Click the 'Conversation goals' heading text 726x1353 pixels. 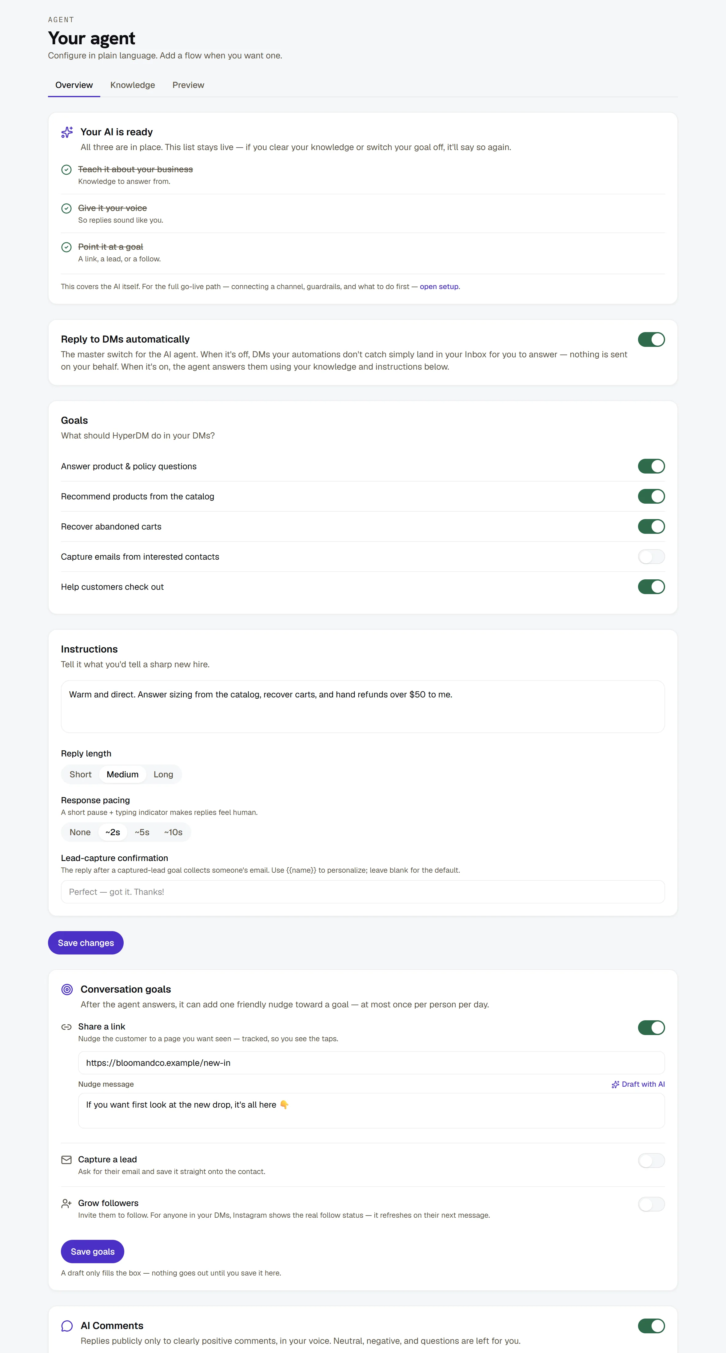(126, 990)
